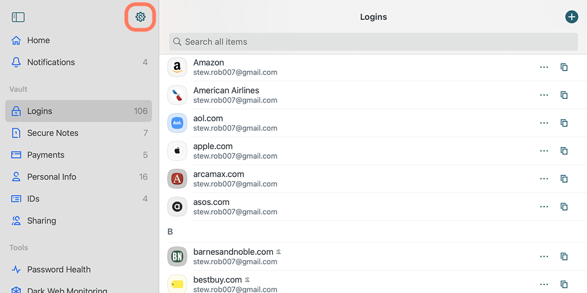The image size is (587, 293).
Task: Open the arcamax.com site icon
Action: (177, 178)
